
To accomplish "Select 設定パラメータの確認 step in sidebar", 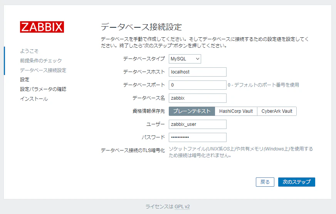I will [43, 89].
